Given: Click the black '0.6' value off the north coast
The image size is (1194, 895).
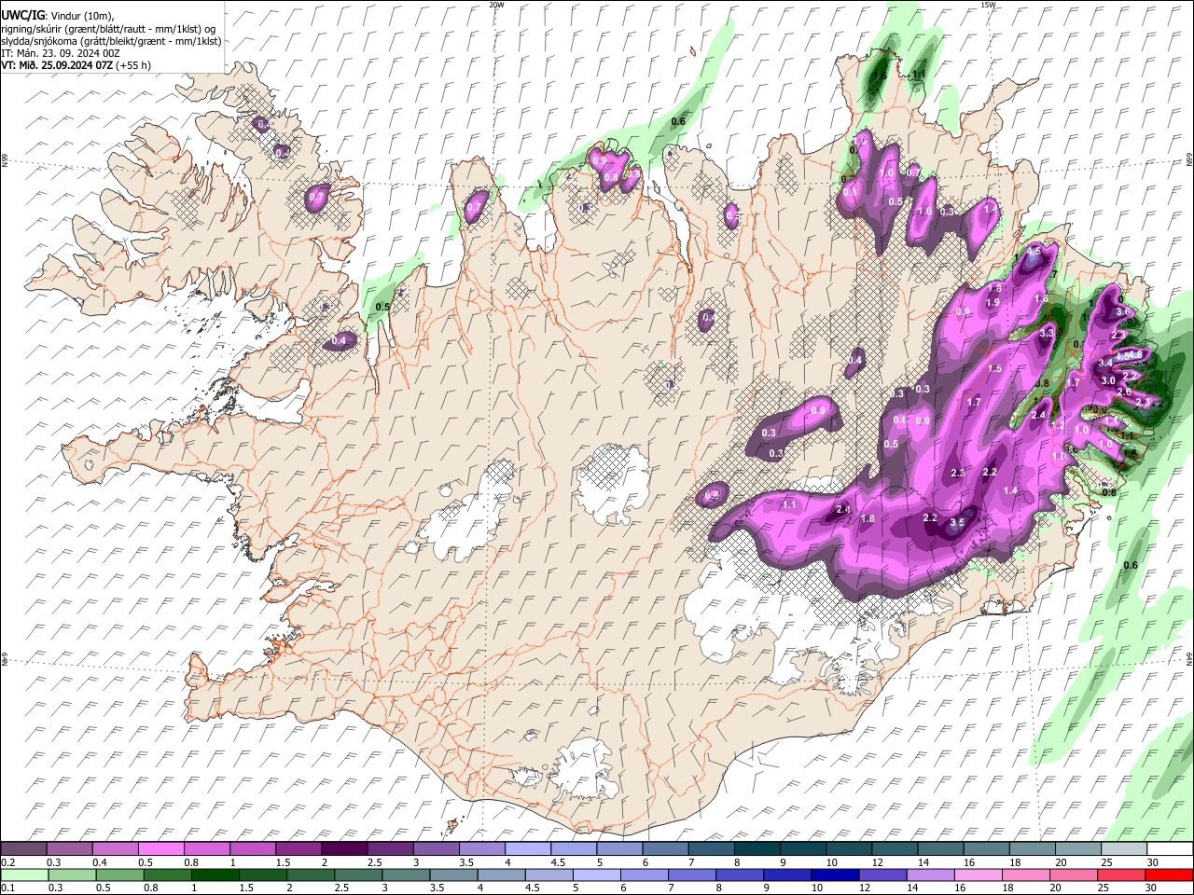Looking at the screenshot, I should pos(678,121).
